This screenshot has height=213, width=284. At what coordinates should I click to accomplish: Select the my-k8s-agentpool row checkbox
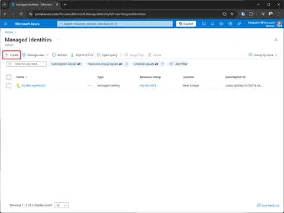(9, 86)
